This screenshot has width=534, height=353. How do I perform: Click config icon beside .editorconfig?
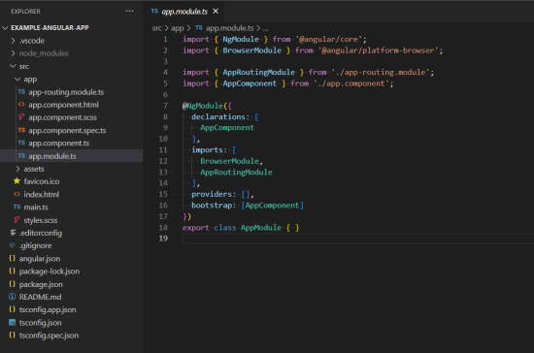13,233
